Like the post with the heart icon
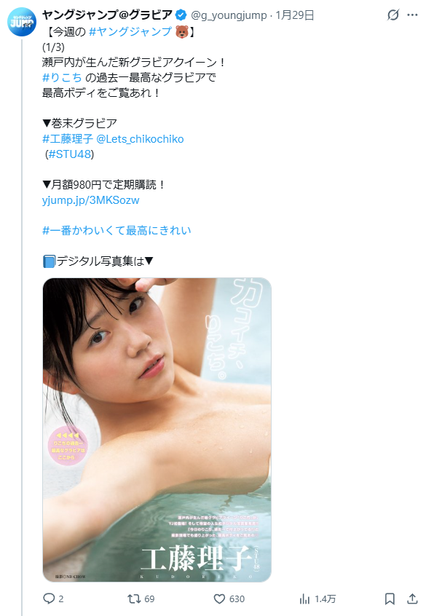This screenshot has width=426, height=616. click(x=219, y=599)
